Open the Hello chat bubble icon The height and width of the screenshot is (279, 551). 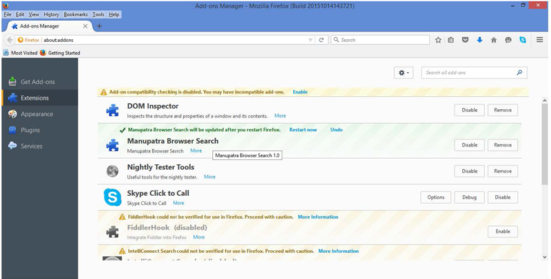508,40
